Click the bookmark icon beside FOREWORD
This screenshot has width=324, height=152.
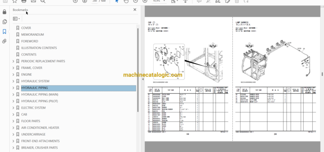(x=18, y=41)
